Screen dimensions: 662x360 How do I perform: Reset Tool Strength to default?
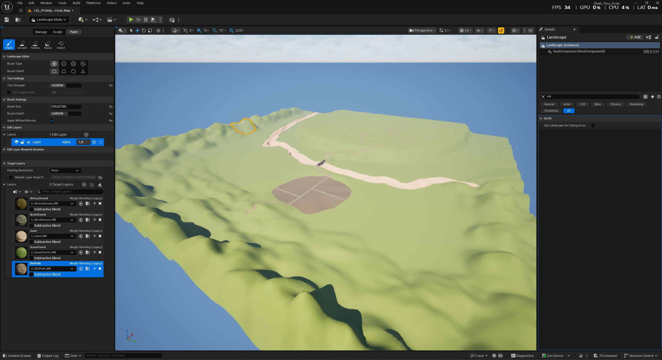pyautogui.click(x=111, y=86)
